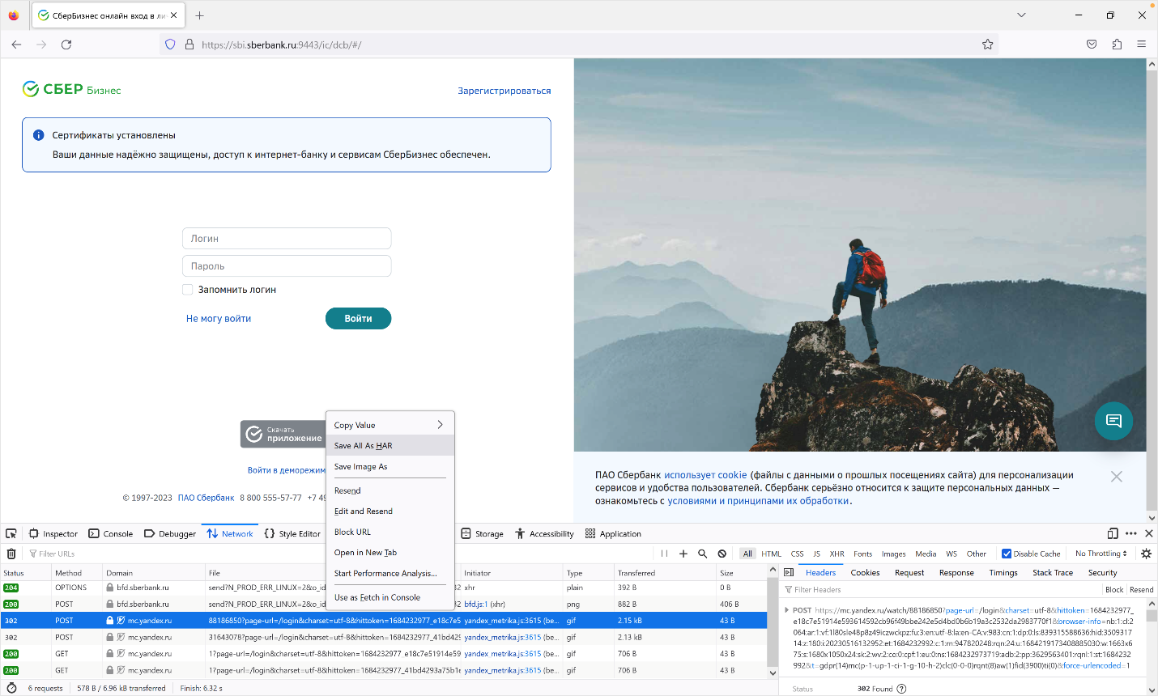Image resolution: width=1158 pixels, height=696 pixels.
Task: Click the site security padlock icon
Action: click(x=189, y=45)
